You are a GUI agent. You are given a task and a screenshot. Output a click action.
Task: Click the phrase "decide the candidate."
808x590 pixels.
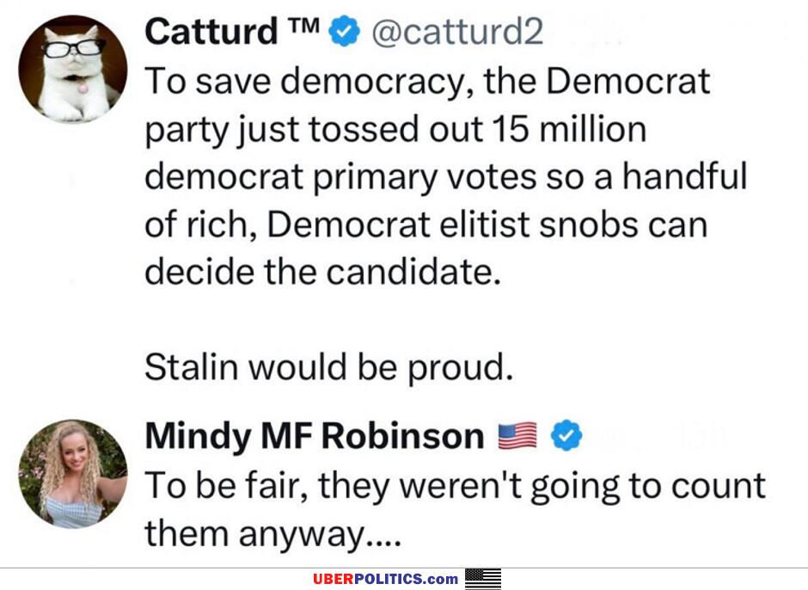point(322,272)
